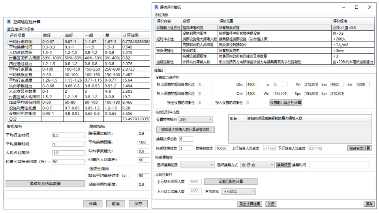Click the 平均行走时间 input field with 0.5

coord(68,135)
